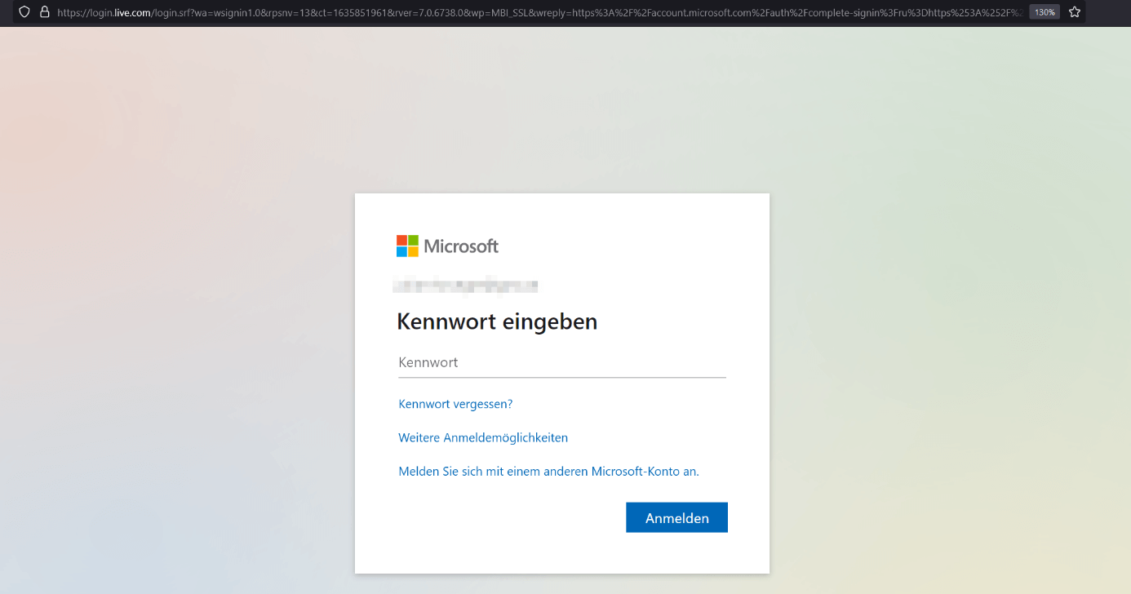Sign in with another Microsoft-Konto link
The image size is (1131, 594).
548,471
